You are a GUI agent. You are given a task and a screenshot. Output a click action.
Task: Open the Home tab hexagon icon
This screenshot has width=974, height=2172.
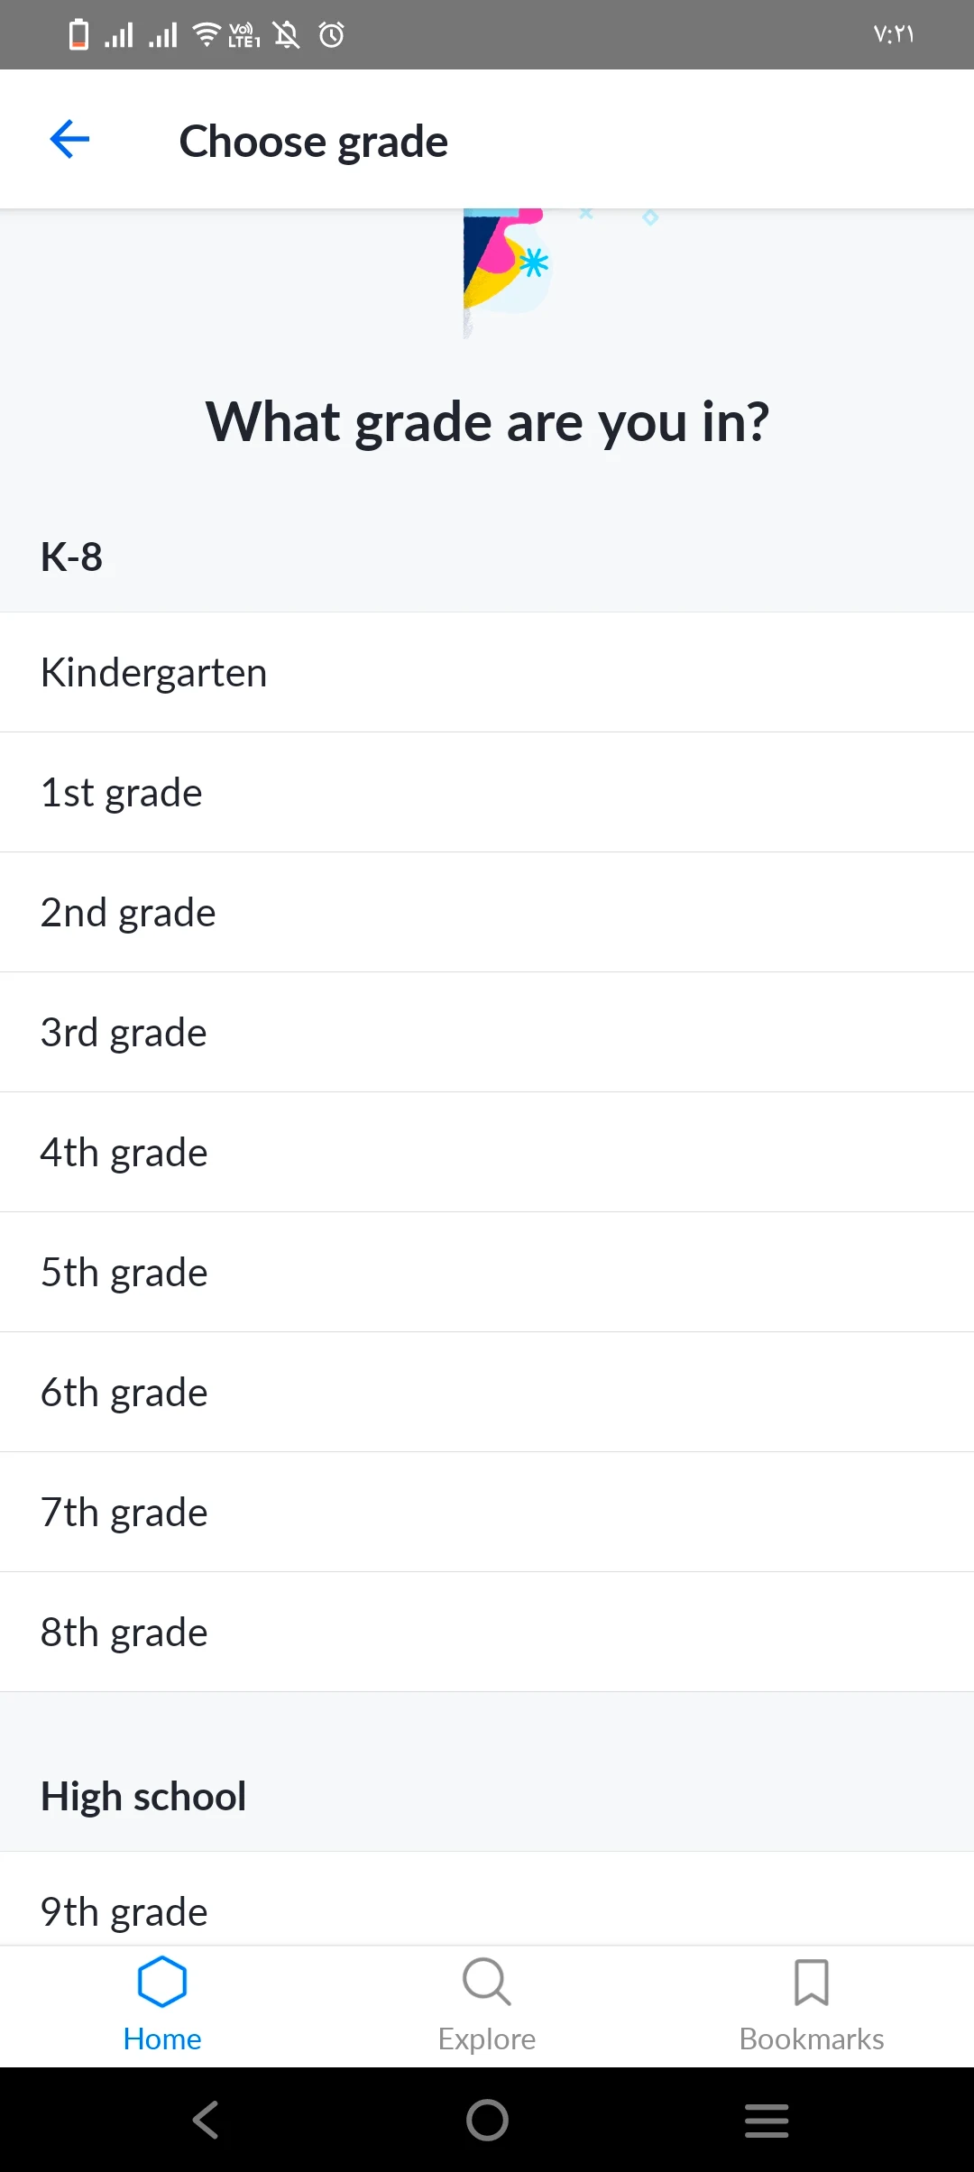coord(162,1982)
